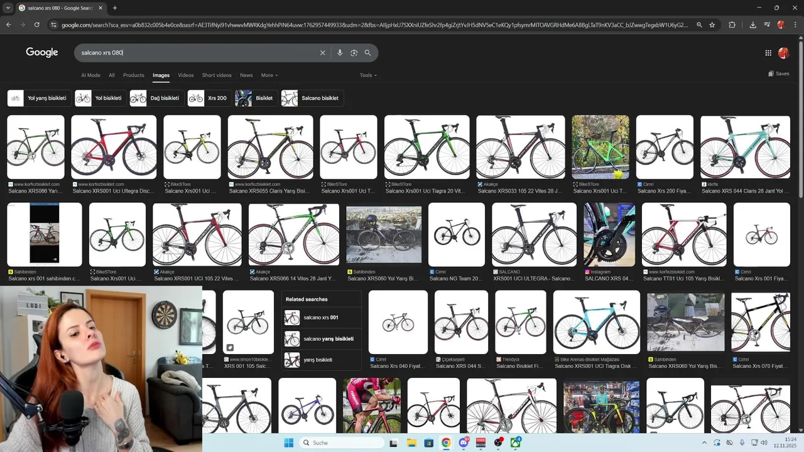This screenshot has width=804, height=452.
Task: Focus the salcano xrs 080 search field
Action: point(198,53)
